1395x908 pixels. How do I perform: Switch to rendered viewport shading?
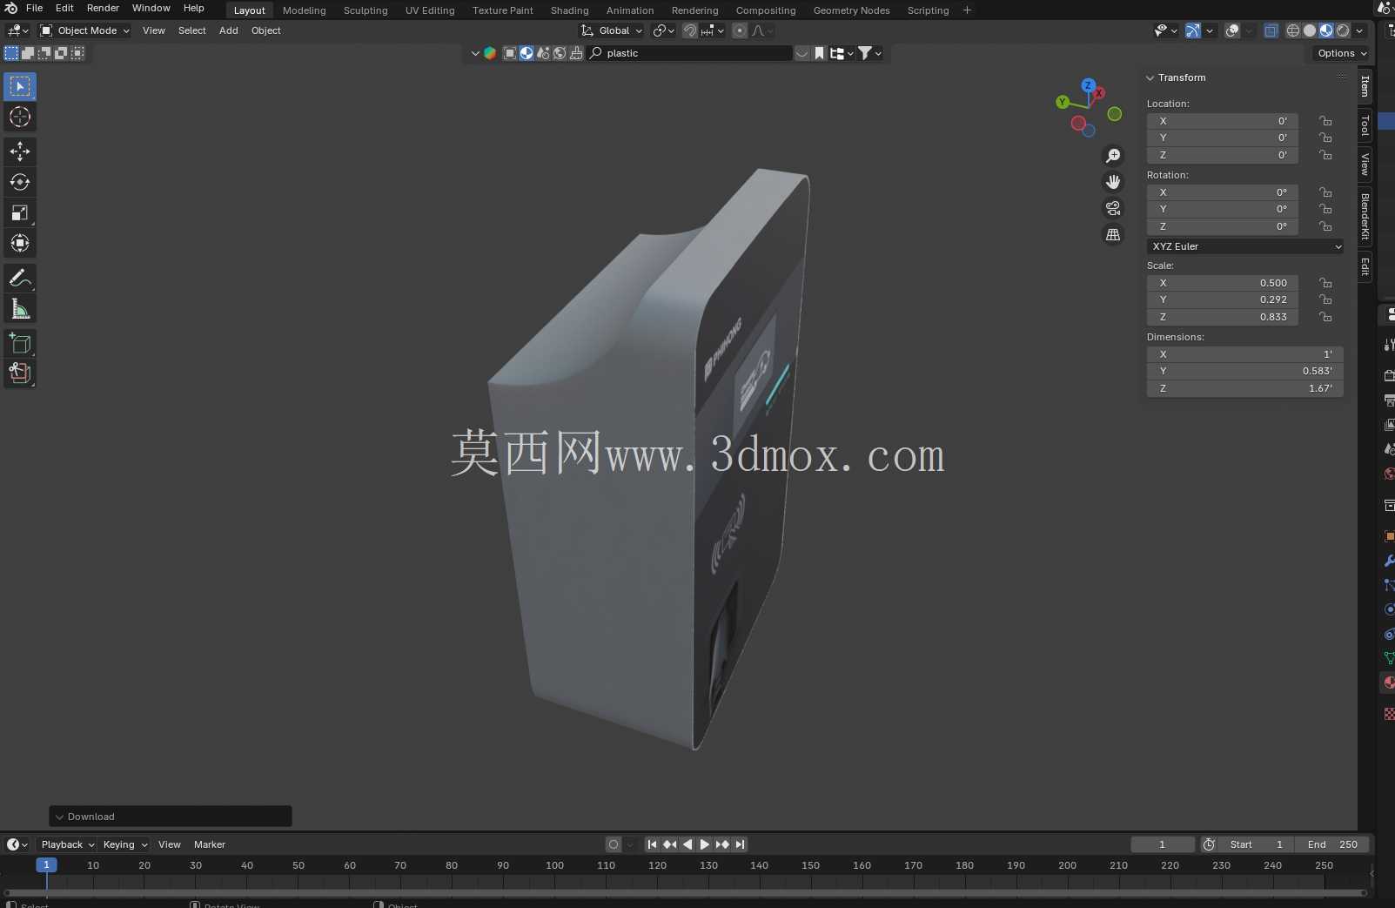tap(1343, 30)
